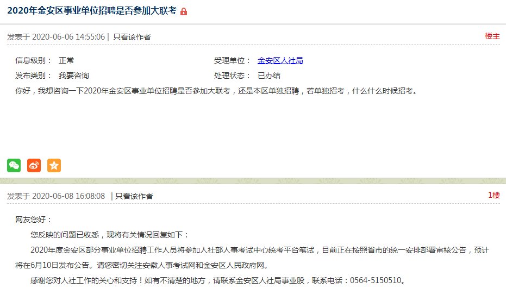
Task: Click timestamp 2020-06-08 16:08:08
Action: pyautogui.click(x=68, y=196)
